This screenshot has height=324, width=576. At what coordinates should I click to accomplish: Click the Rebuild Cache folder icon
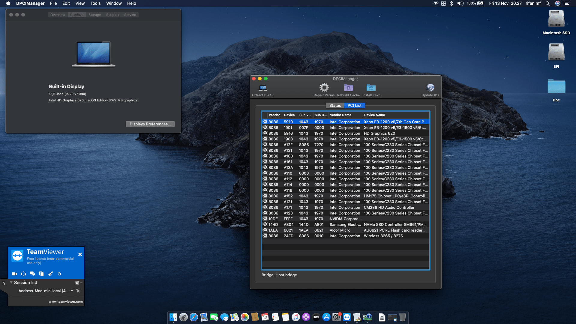348,88
